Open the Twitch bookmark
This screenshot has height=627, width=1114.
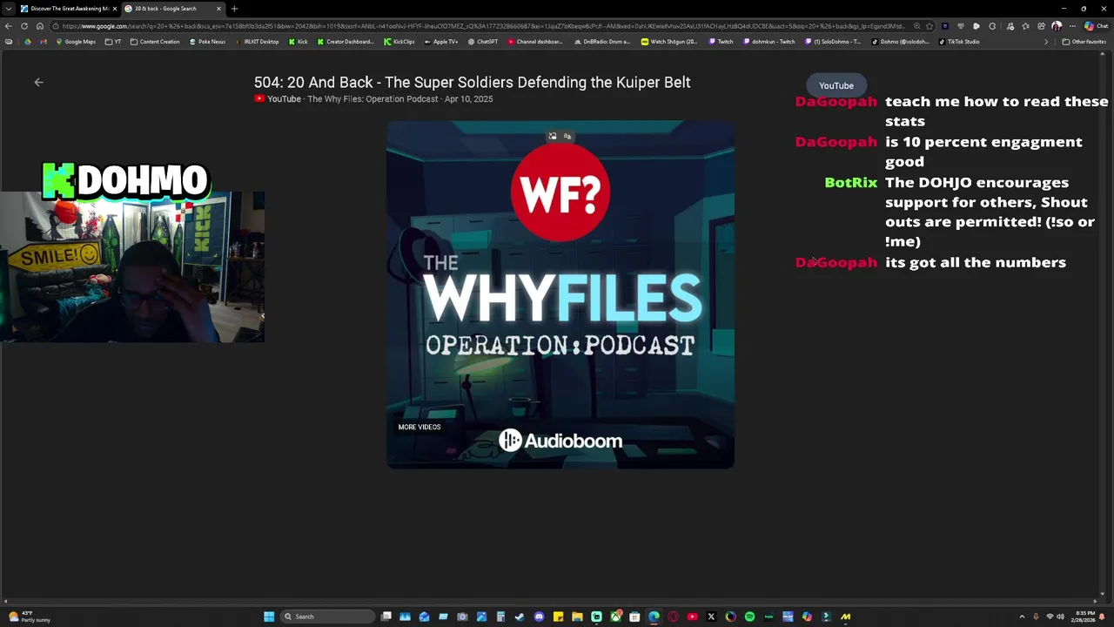(x=721, y=42)
